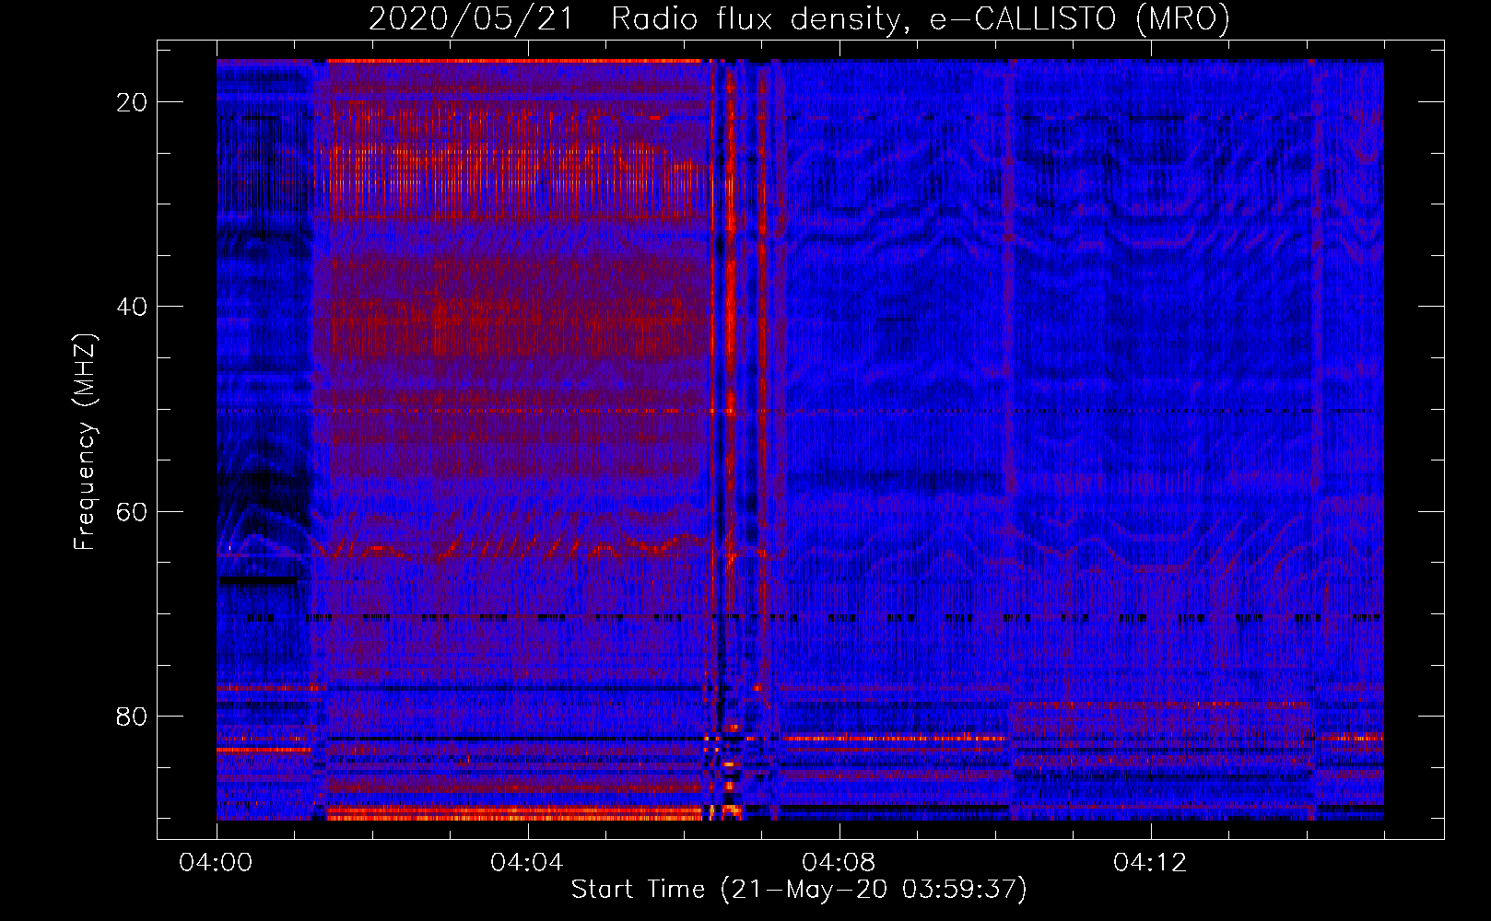Click the '04:00' time tick label
Image resolution: width=1491 pixels, height=921 pixels.
[216, 863]
